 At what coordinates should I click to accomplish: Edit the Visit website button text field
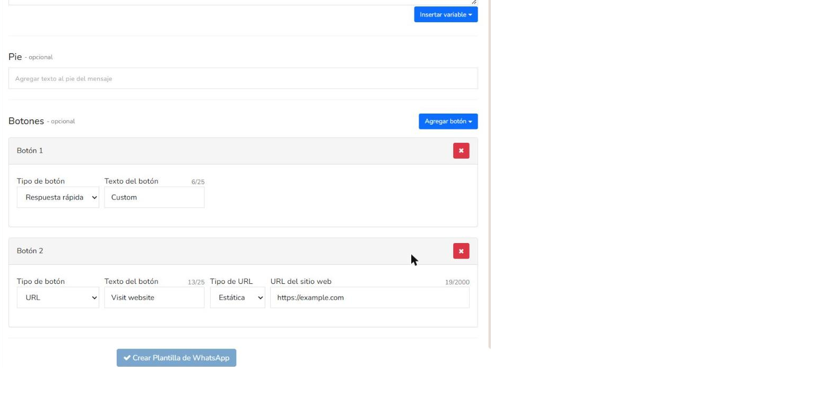pyautogui.click(x=154, y=298)
